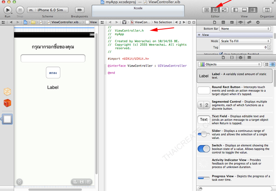The height and width of the screenshot is (191, 276).
Task: Toggle User Interaction Enabled checkbox
Action: (221, 54)
